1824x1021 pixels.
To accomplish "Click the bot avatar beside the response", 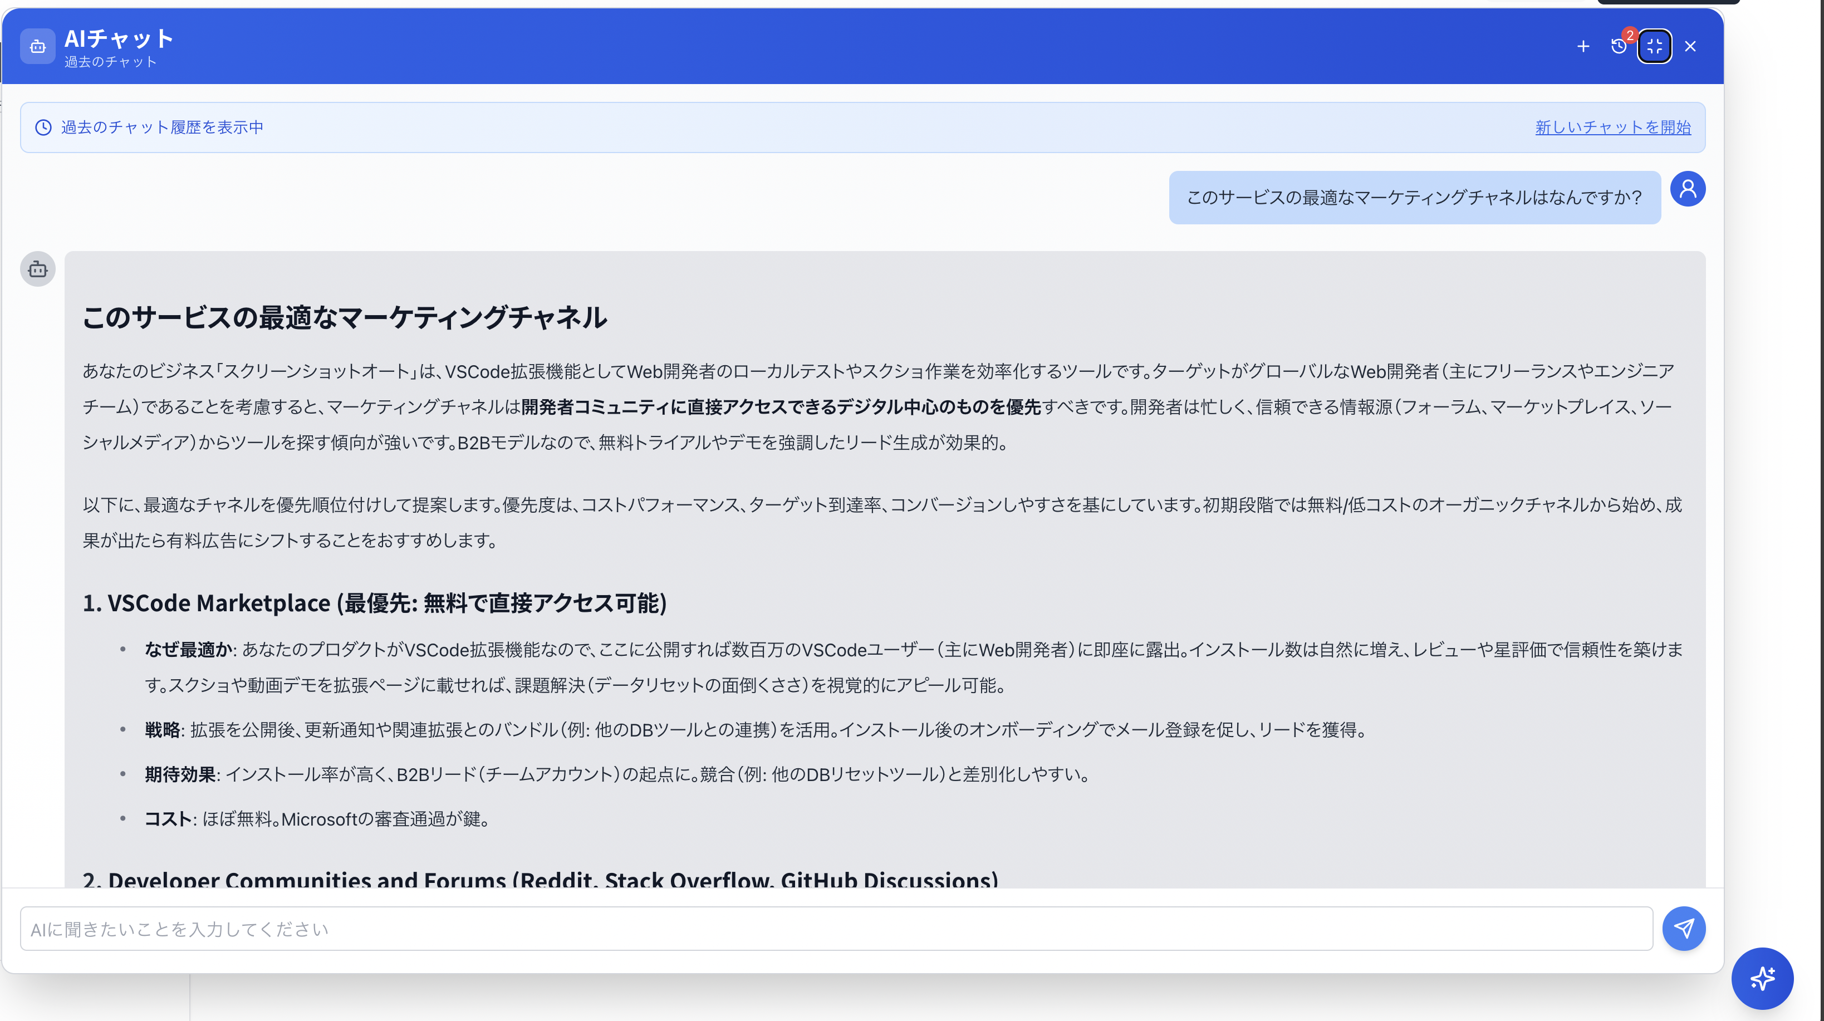I will (x=37, y=269).
